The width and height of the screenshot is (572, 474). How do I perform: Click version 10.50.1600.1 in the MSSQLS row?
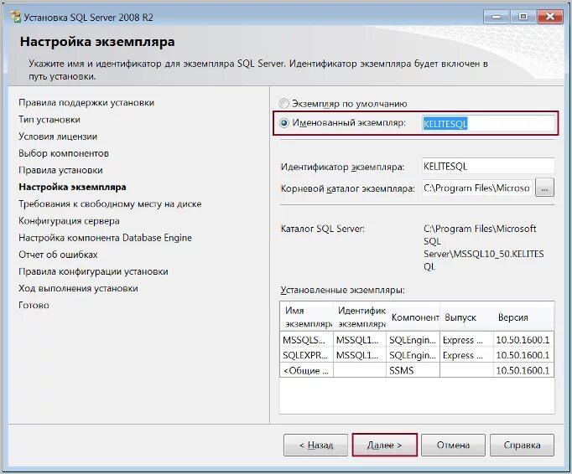point(523,340)
